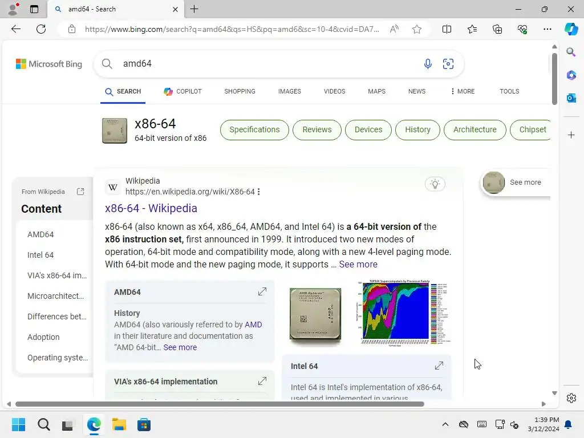Open sidebar settings gear icon
The width and height of the screenshot is (584, 438).
[571, 398]
